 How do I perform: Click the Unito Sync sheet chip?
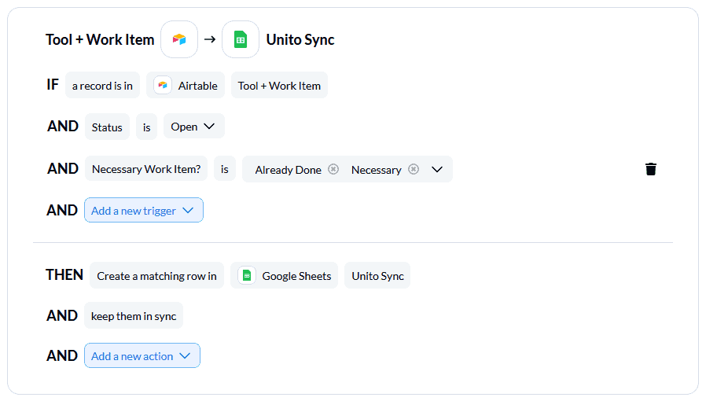[x=377, y=275]
